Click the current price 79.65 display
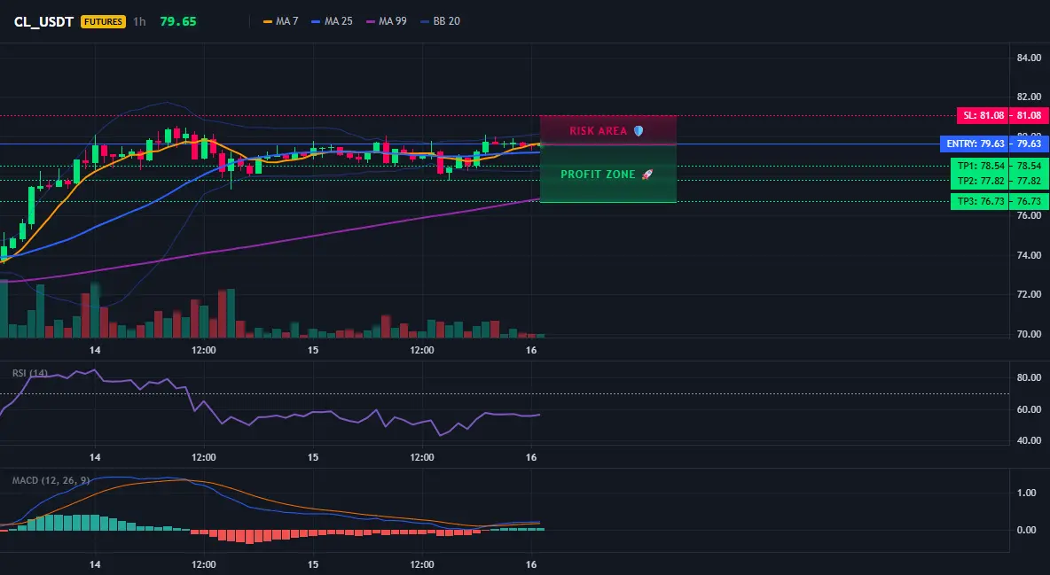This screenshot has height=575, width=1050. [178, 21]
